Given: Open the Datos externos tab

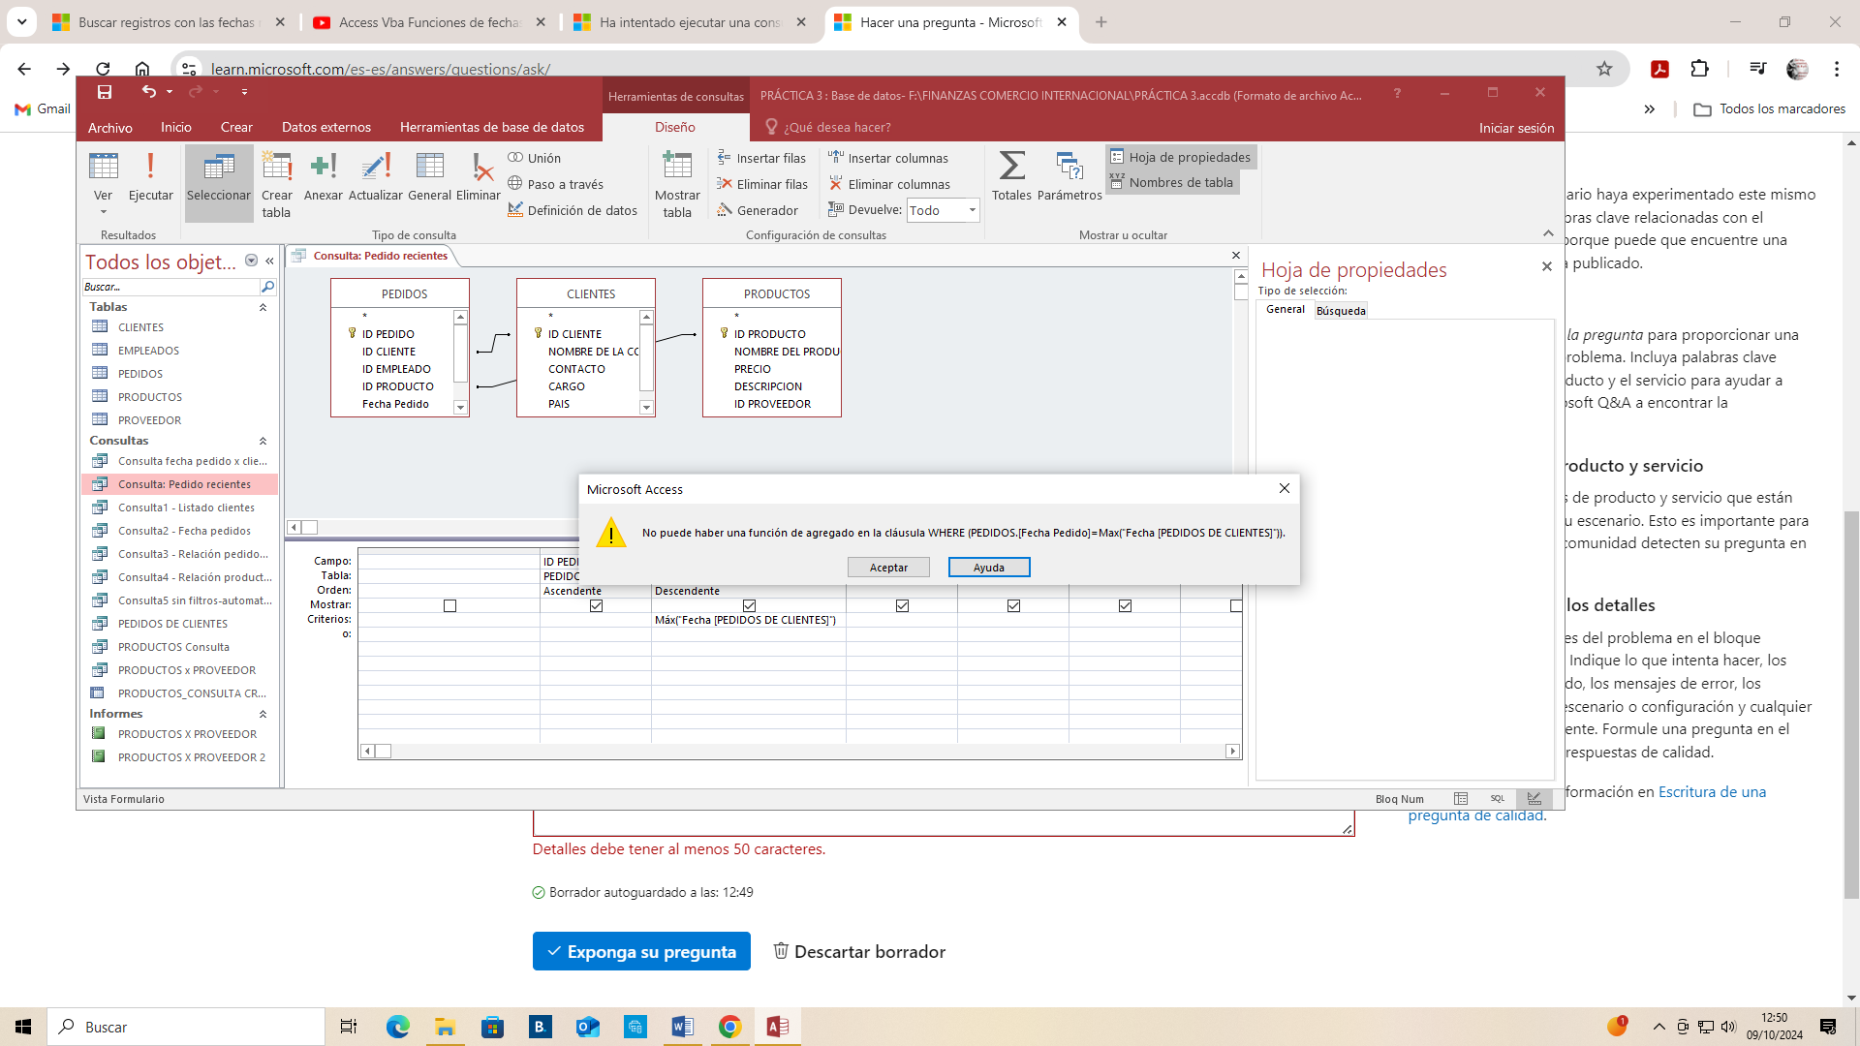Looking at the screenshot, I should point(326,127).
